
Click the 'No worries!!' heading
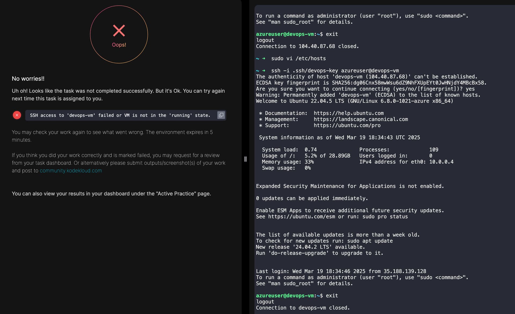point(28,79)
